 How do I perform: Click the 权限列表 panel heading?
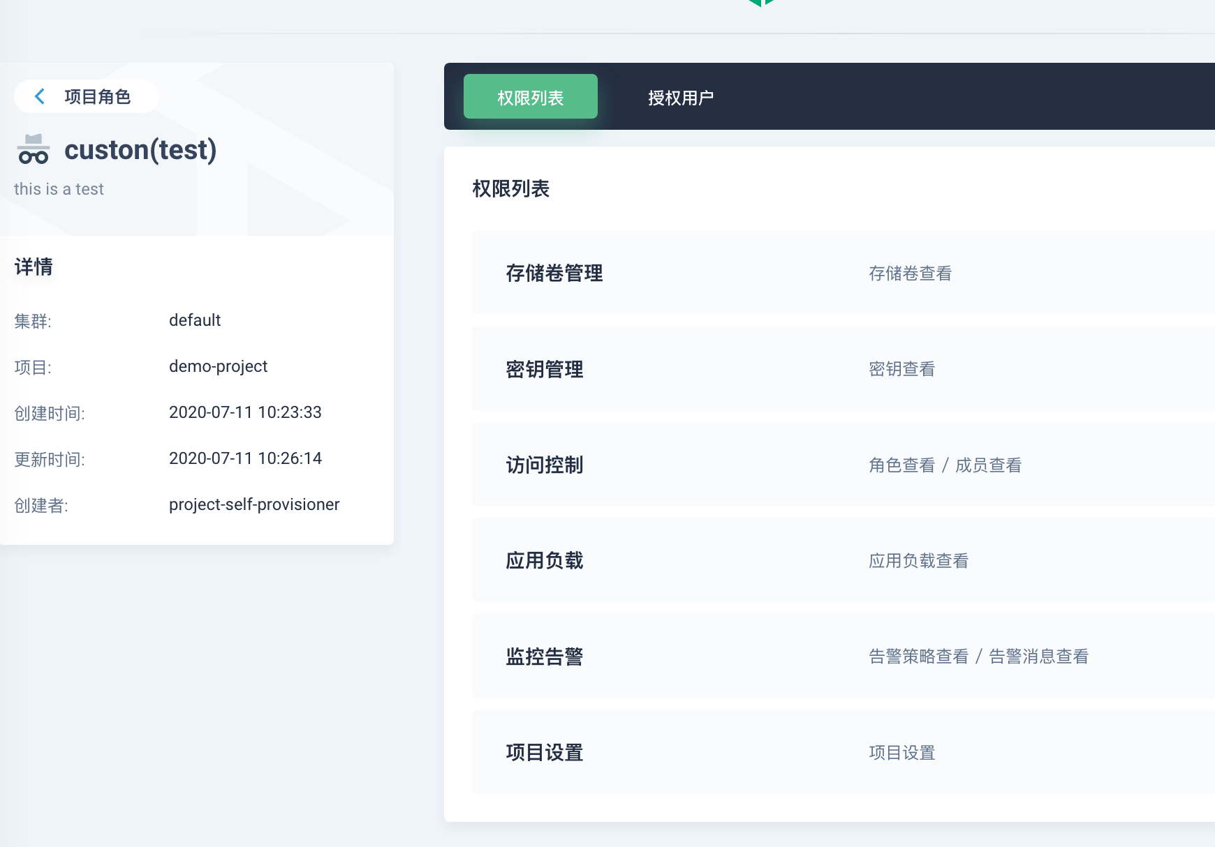click(x=510, y=188)
